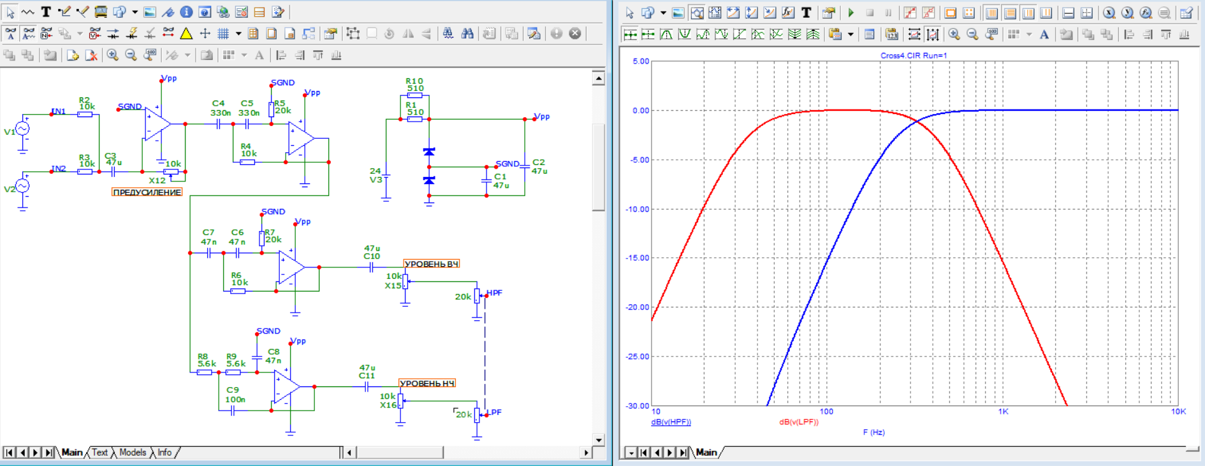Toggle node numbers display

point(46,33)
